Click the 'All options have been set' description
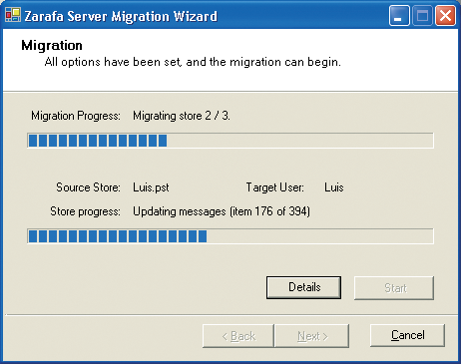Viewport: 461px width, 364px height. coord(193,62)
